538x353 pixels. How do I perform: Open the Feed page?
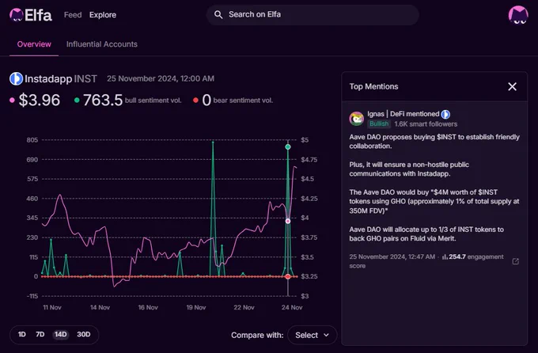tap(73, 15)
